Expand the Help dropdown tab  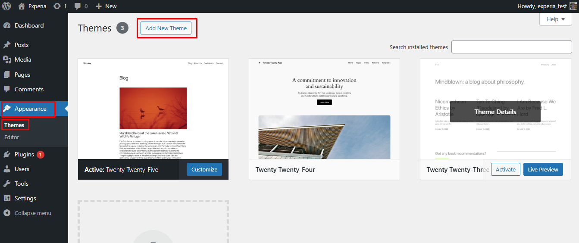[x=556, y=19]
